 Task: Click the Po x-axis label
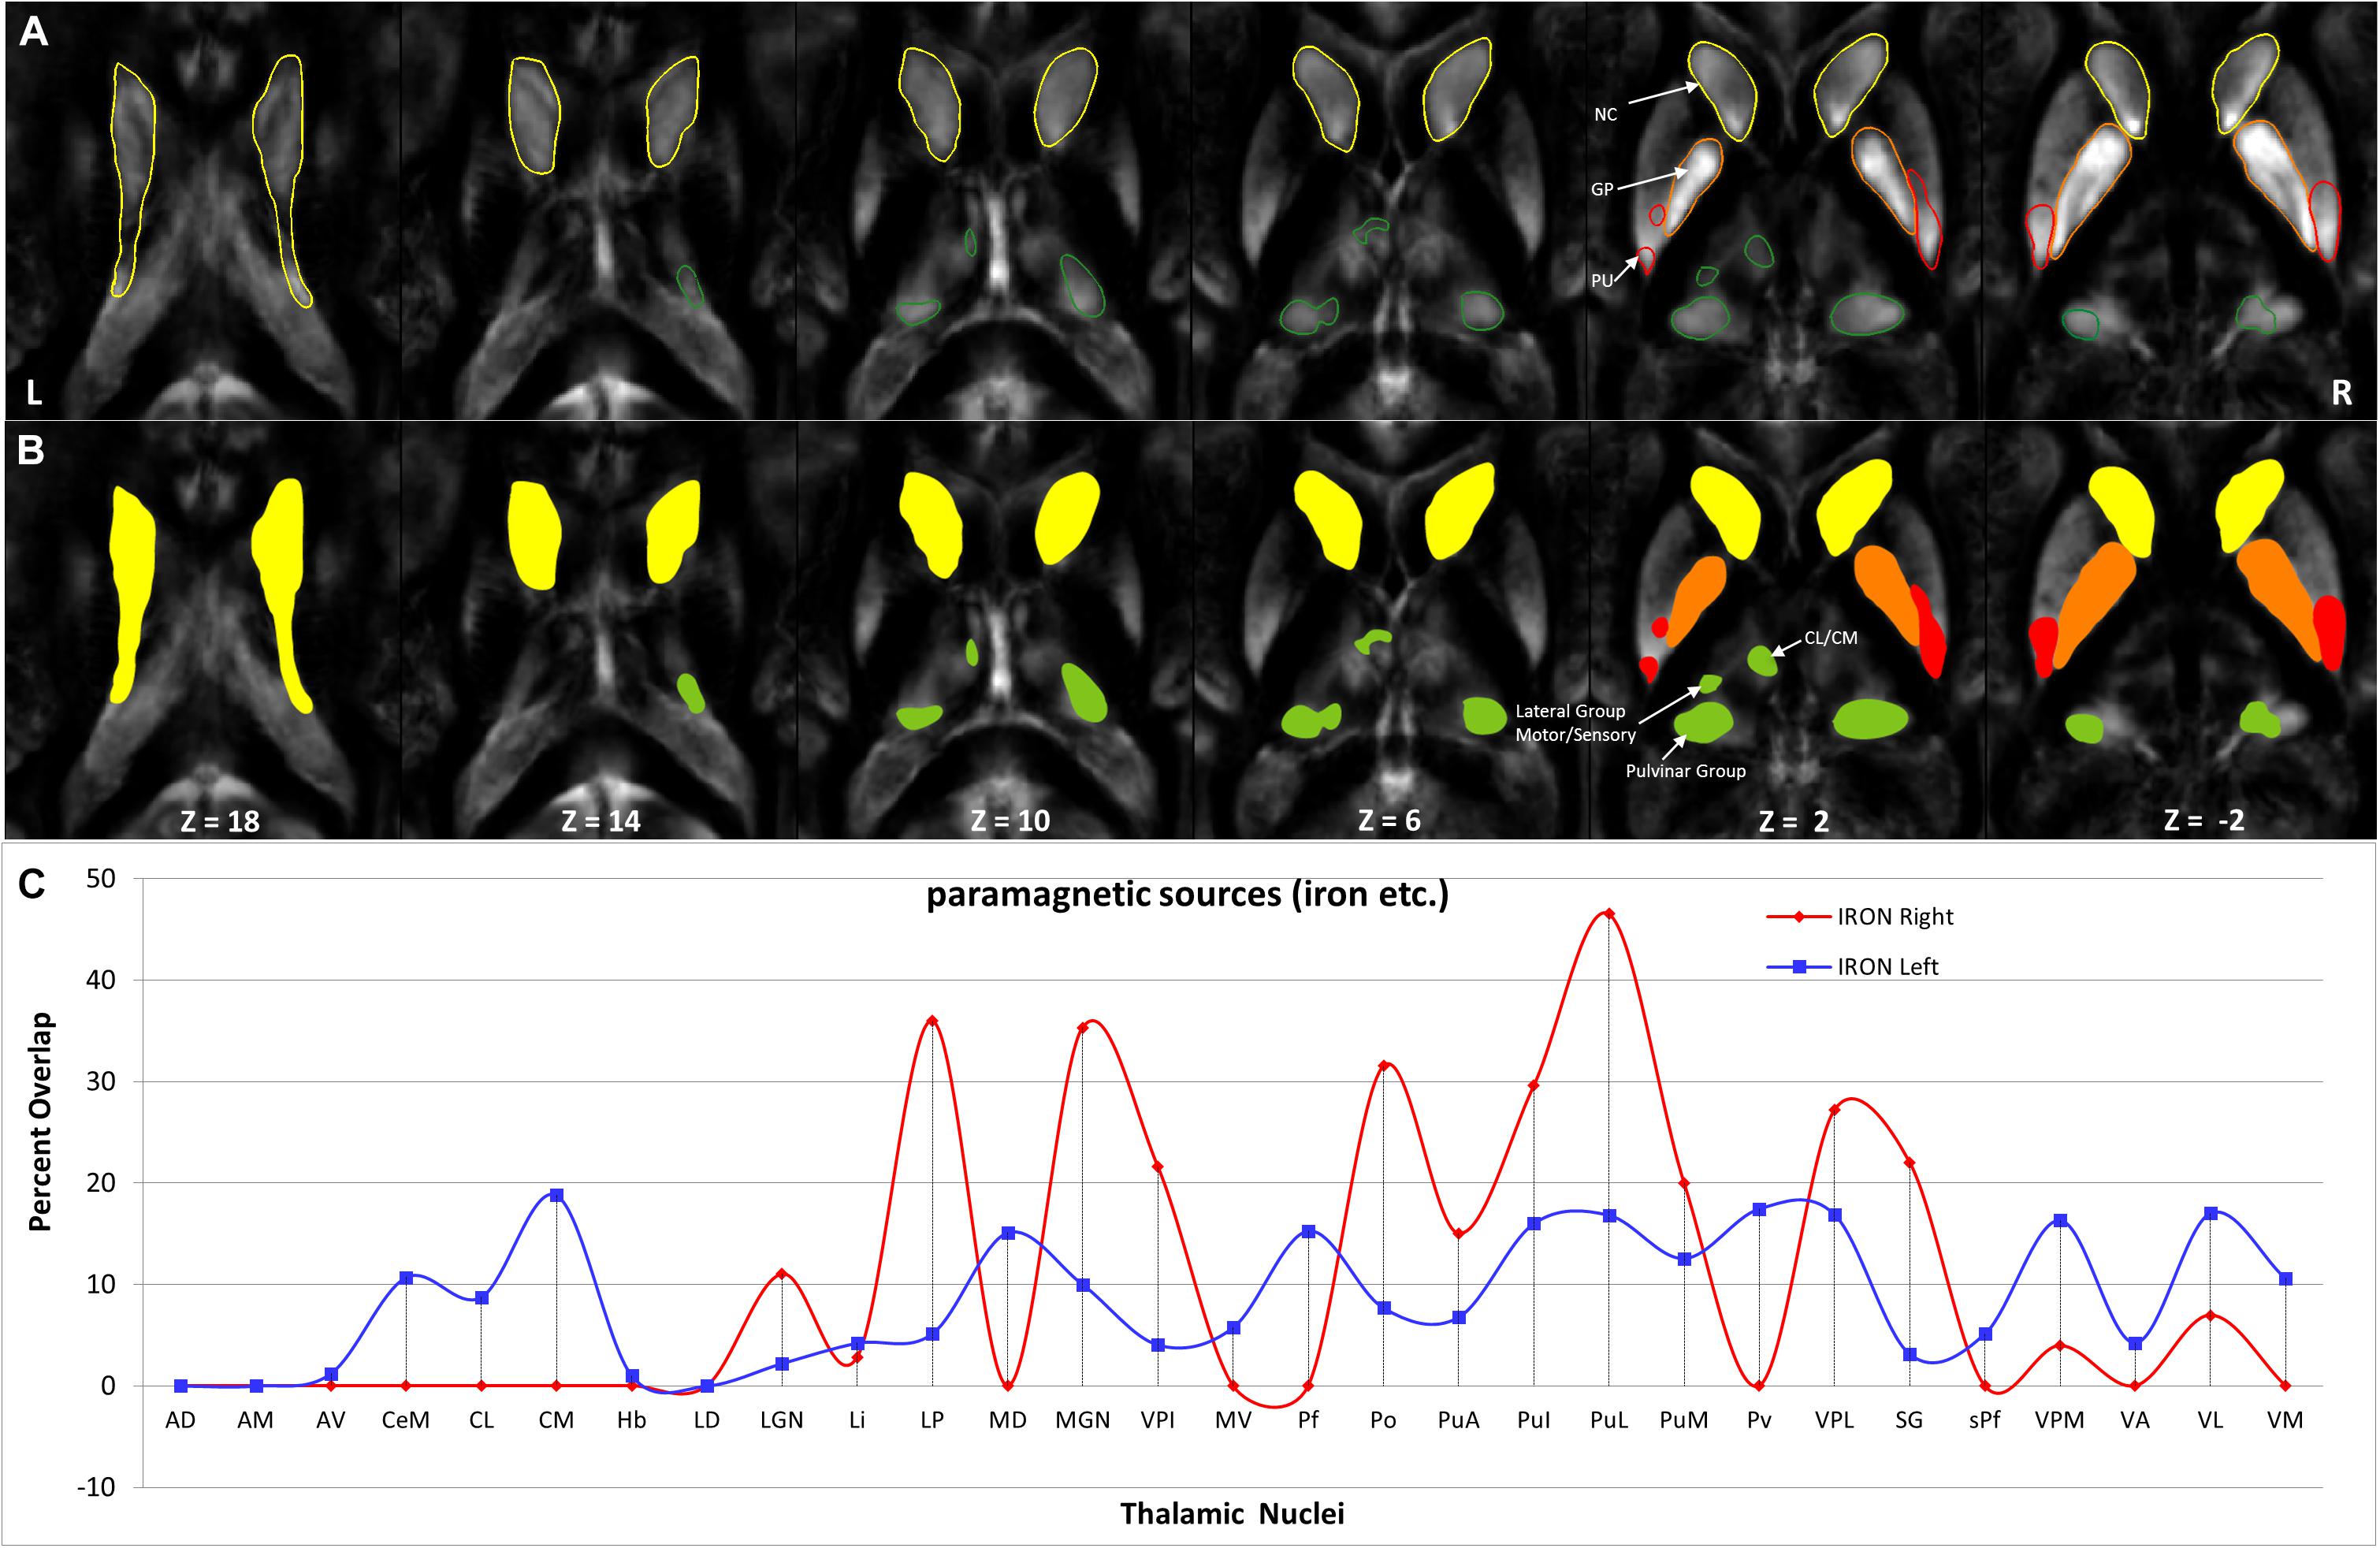(1383, 1420)
